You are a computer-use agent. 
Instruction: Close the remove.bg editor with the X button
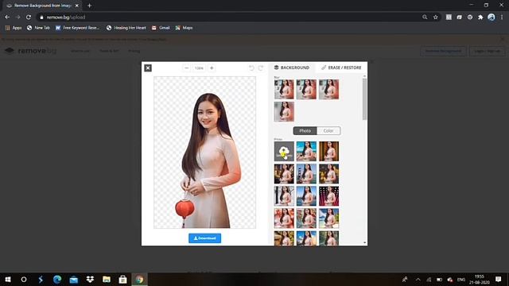coord(148,68)
